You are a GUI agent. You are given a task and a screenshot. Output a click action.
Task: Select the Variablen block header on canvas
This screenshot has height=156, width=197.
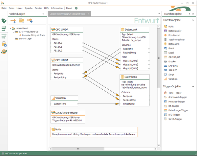coord(64,98)
